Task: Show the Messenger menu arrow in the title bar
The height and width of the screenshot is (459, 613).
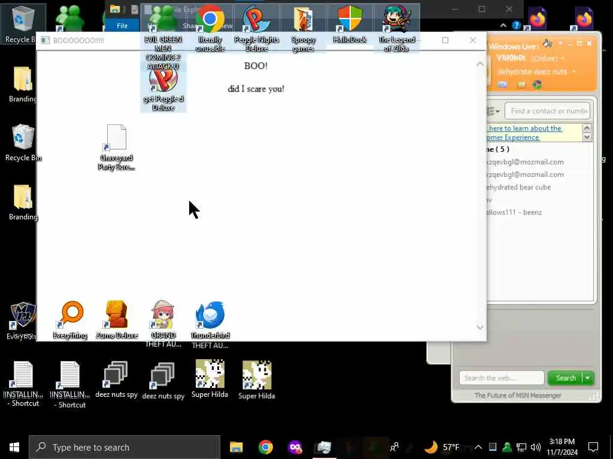Action: click(560, 43)
